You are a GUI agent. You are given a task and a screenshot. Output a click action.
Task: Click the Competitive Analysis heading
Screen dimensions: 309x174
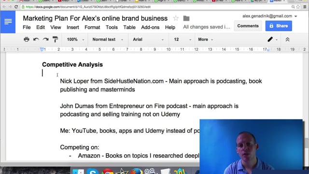(x=72, y=64)
